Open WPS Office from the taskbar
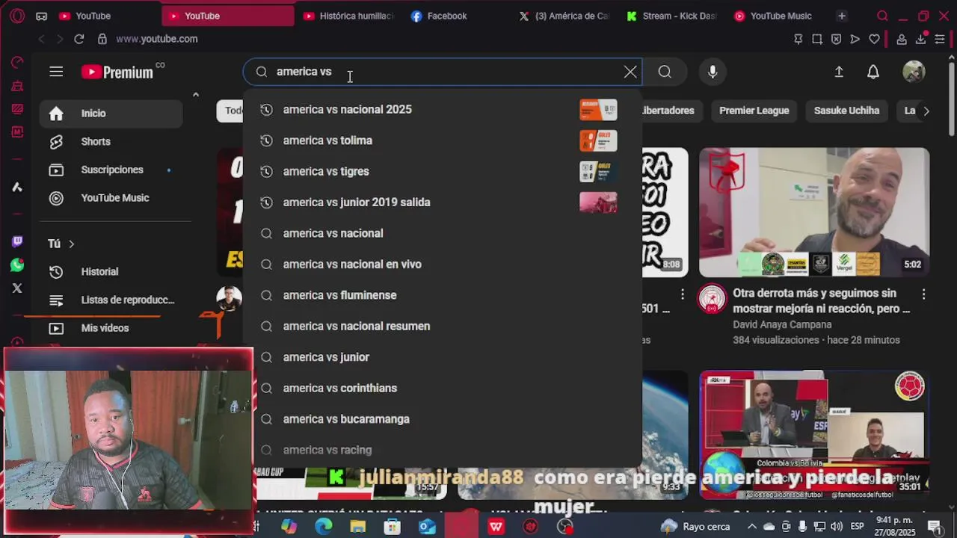Screen dimensions: 957x538 [496, 527]
